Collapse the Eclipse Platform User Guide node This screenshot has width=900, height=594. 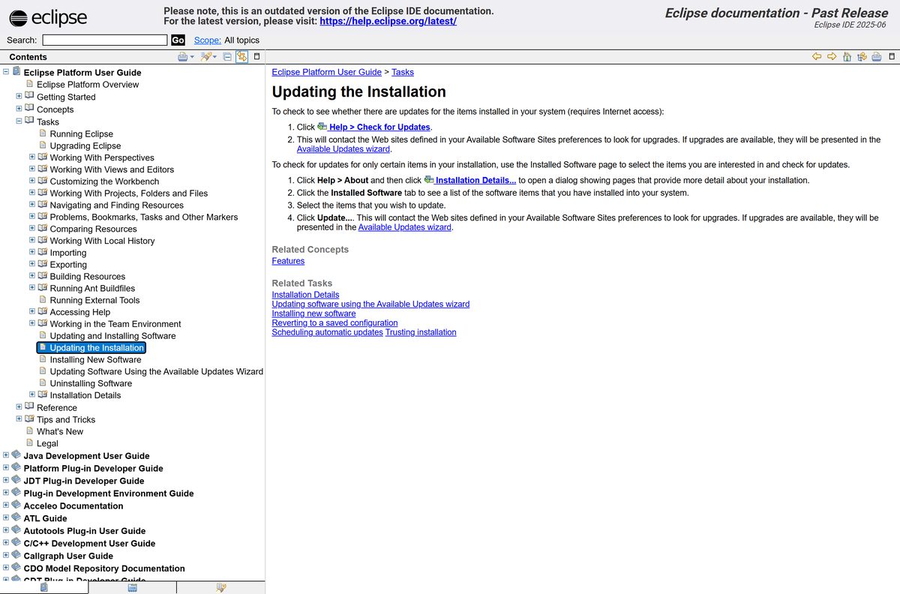(6, 72)
